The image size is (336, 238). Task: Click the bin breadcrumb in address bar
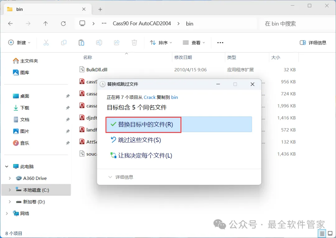tap(190, 24)
